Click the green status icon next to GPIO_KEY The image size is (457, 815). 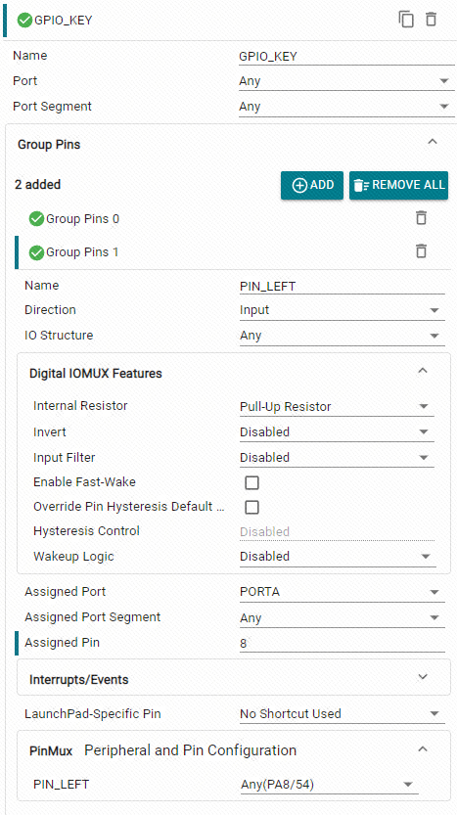[24, 21]
